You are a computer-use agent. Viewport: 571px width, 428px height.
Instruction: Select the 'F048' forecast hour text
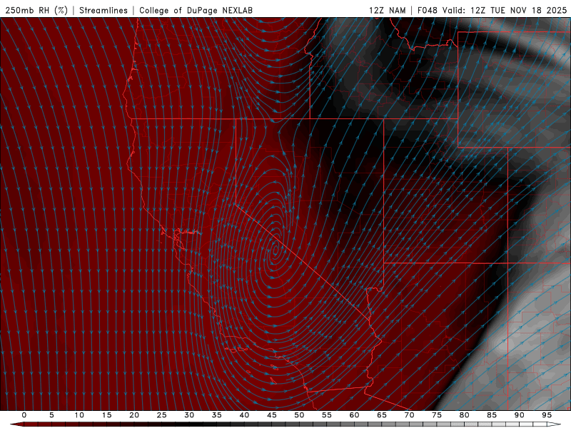click(x=428, y=10)
